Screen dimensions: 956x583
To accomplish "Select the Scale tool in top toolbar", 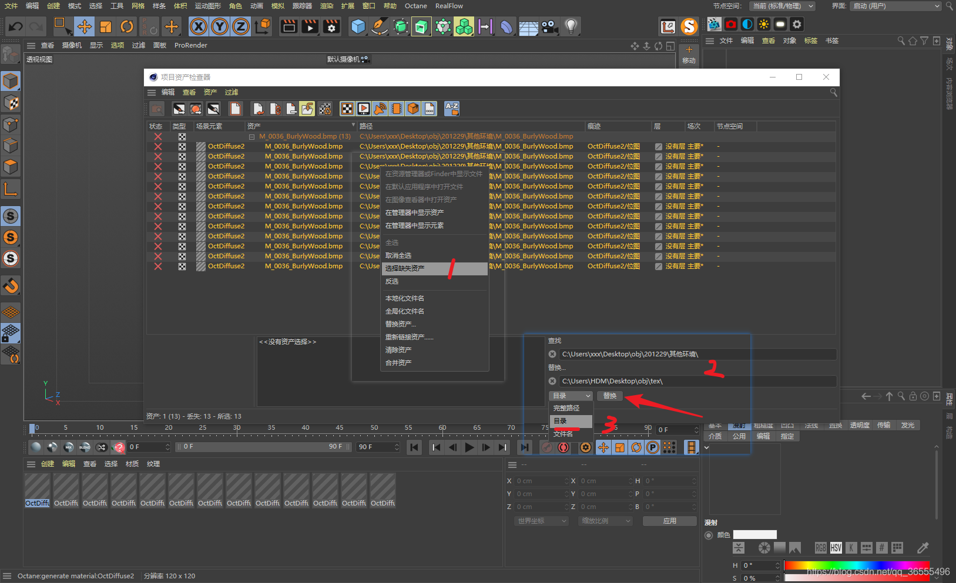I will (x=106, y=26).
